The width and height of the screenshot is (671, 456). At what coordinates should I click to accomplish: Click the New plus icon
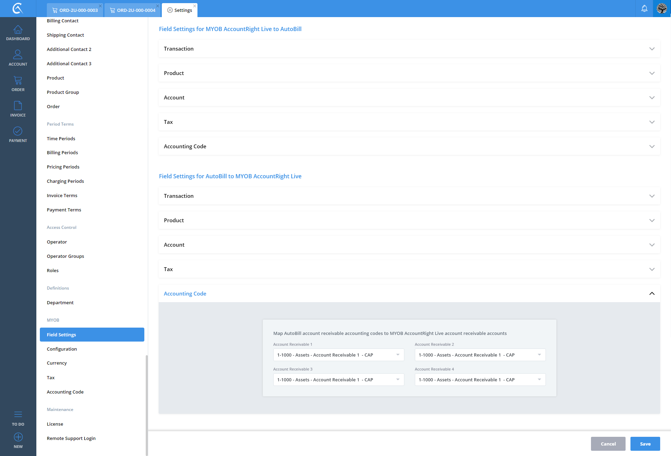click(18, 437)
